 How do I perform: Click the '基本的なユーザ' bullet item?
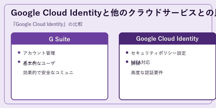tap(39, 63)
